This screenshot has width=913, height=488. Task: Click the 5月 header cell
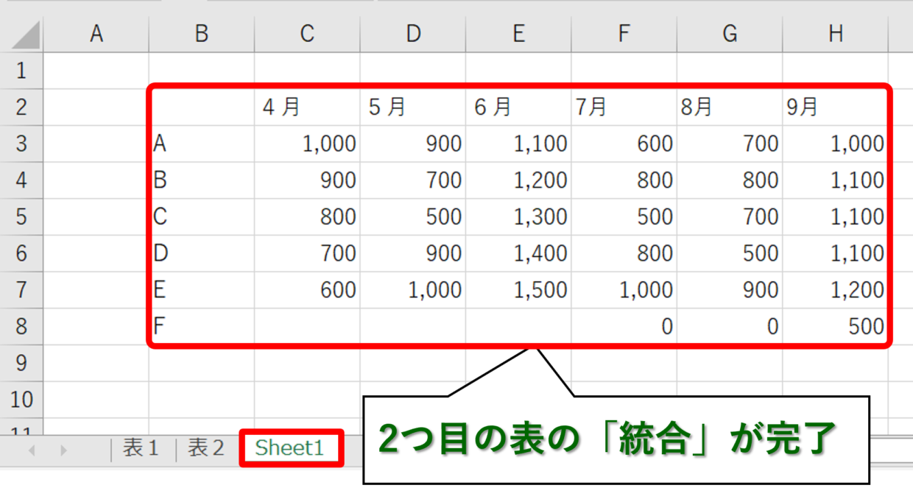click(413, 107)
